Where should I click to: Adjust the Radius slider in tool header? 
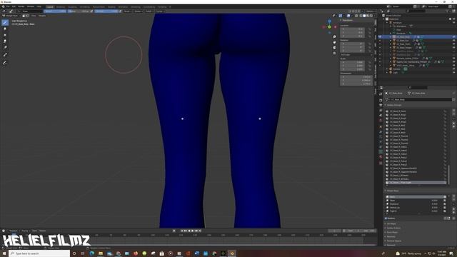79,11
